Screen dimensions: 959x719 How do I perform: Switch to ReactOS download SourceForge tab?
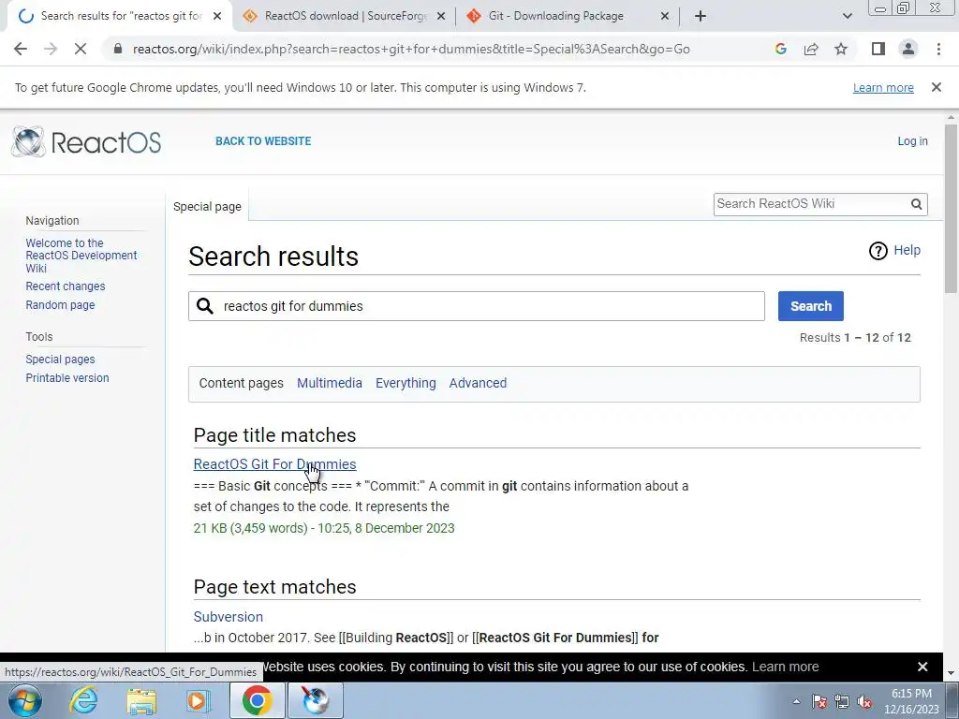(x=345, y=17)
